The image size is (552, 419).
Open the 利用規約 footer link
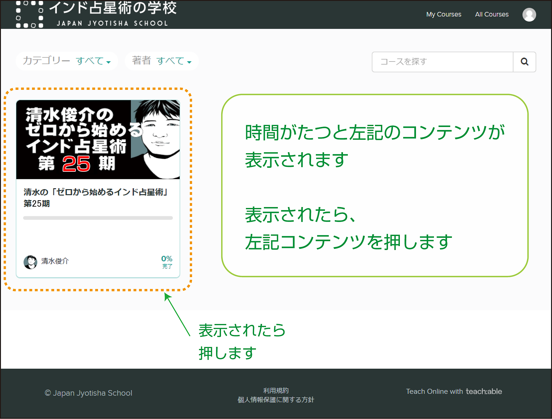[x=276, y=390]
